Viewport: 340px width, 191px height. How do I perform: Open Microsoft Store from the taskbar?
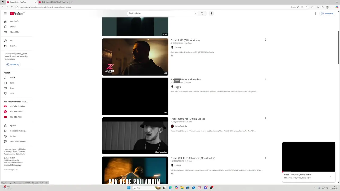coord(188,188)
